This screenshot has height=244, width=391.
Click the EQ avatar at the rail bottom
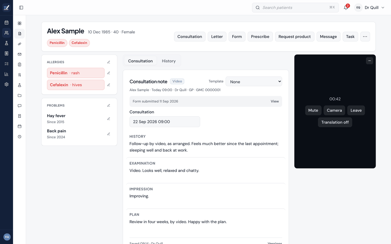(7, 237)
